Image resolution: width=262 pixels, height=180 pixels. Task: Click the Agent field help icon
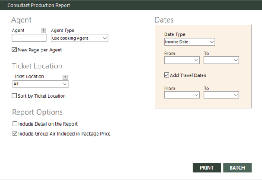pyautogui.click(x=43, y=31)
